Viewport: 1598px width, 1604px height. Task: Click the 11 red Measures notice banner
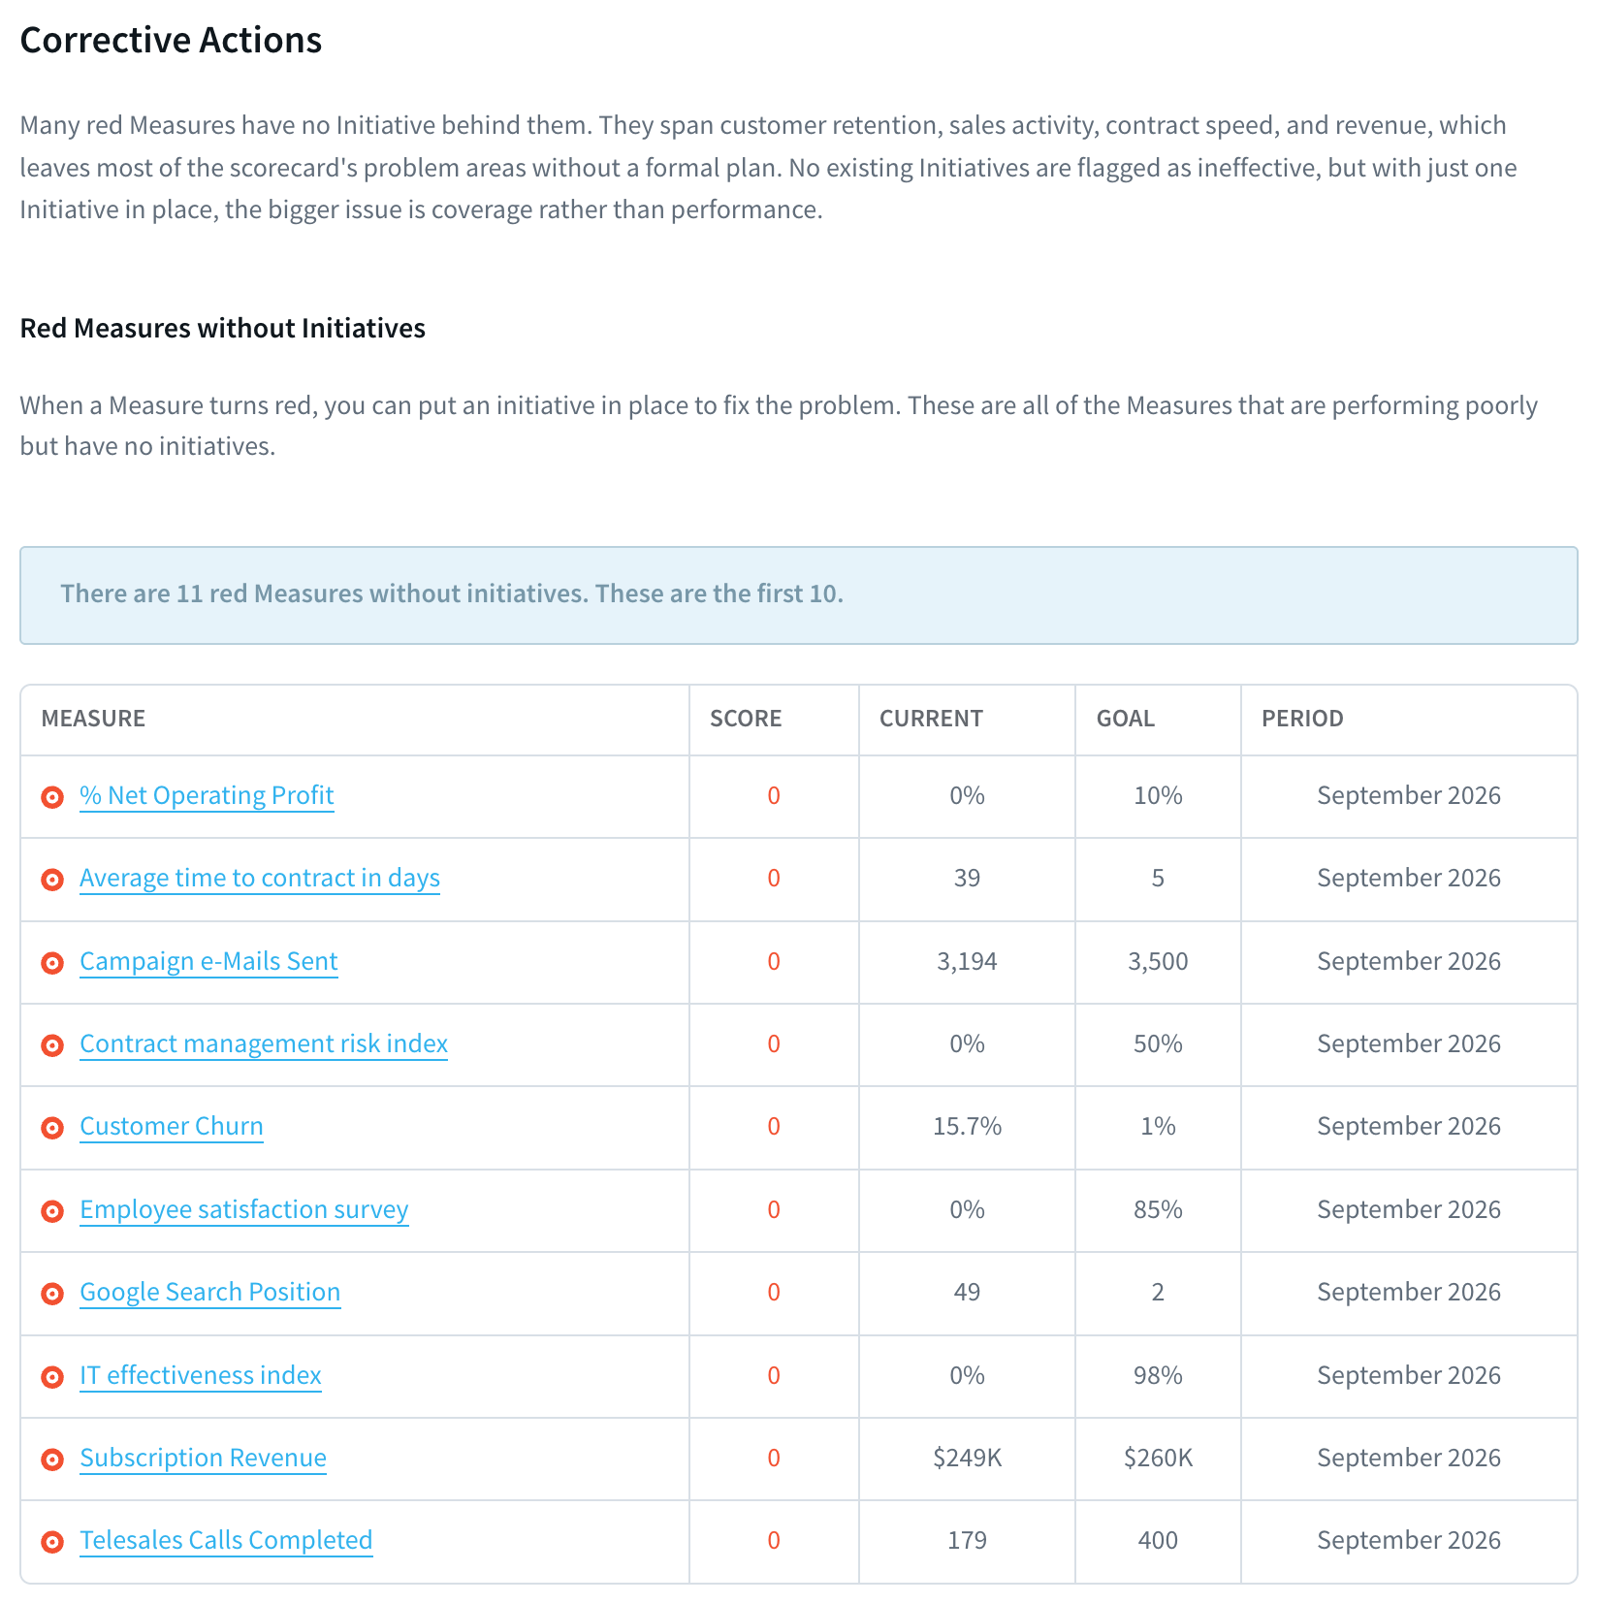[x=799, y=594]
